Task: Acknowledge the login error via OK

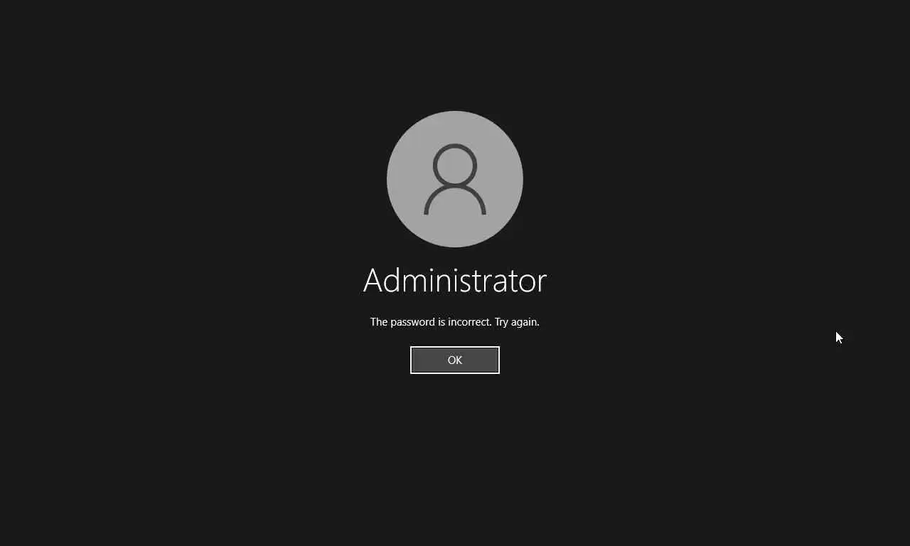Action: point(455,360)
